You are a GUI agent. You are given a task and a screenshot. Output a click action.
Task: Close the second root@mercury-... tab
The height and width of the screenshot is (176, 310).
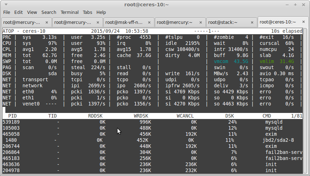click(x=97, y=22)
